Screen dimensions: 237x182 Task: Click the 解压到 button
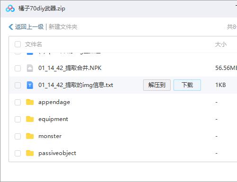click(x=157, y=85)
